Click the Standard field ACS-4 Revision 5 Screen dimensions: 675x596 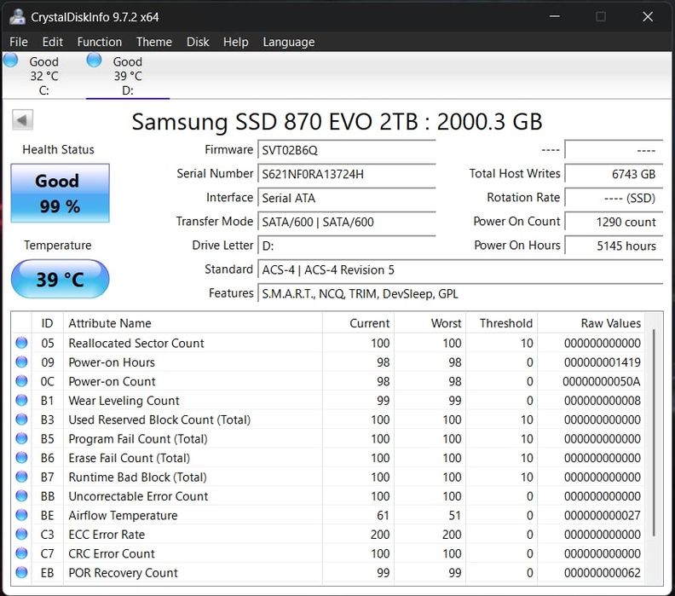coord(460,269)
